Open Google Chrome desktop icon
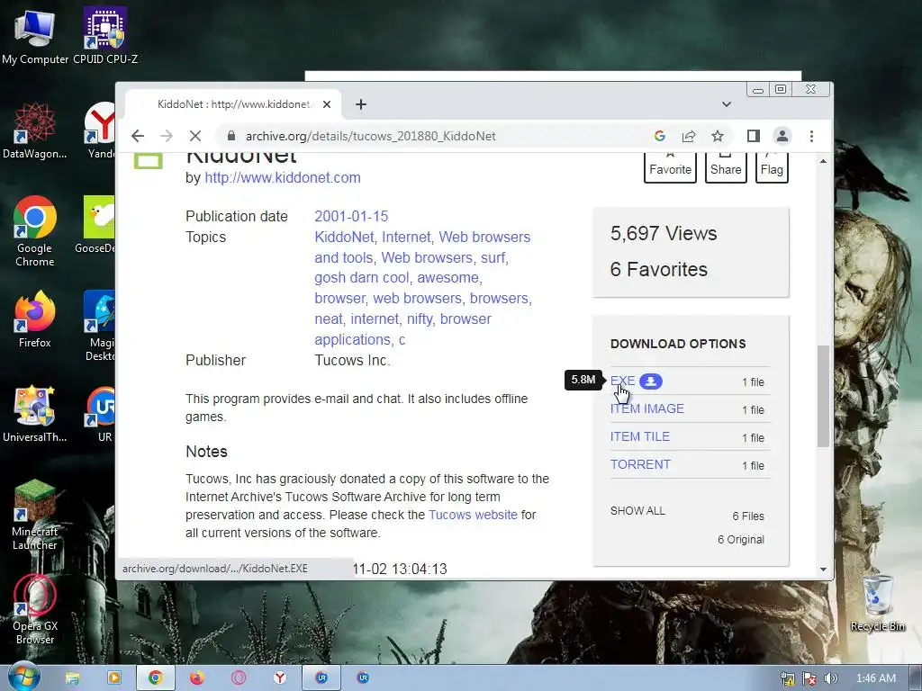This screenshot has width=922, height=691. tap(35, 231)
